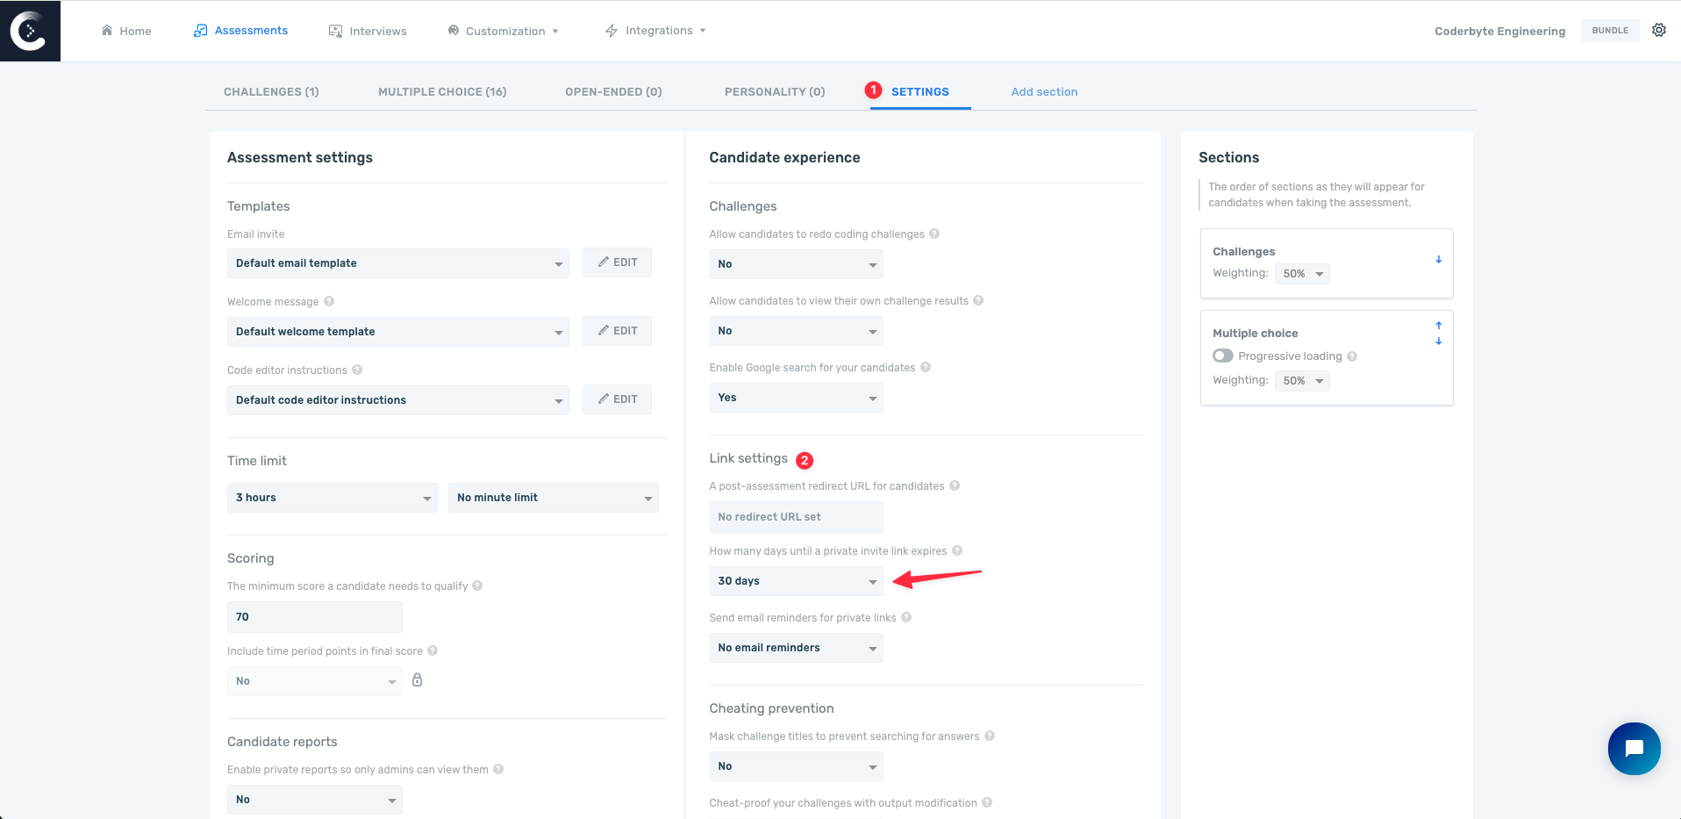This screenshot has width=1681, height=819.
Task: Open the Default email template dropdown
Action: (x=397, y=263)
